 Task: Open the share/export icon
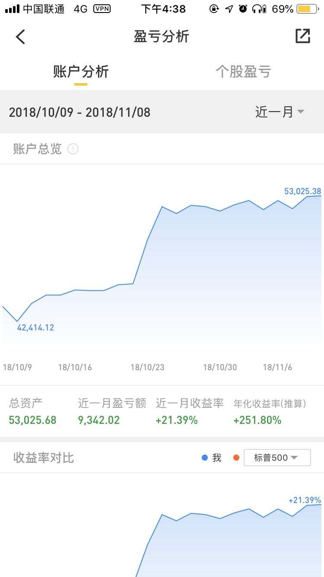(x=303, y=36)
